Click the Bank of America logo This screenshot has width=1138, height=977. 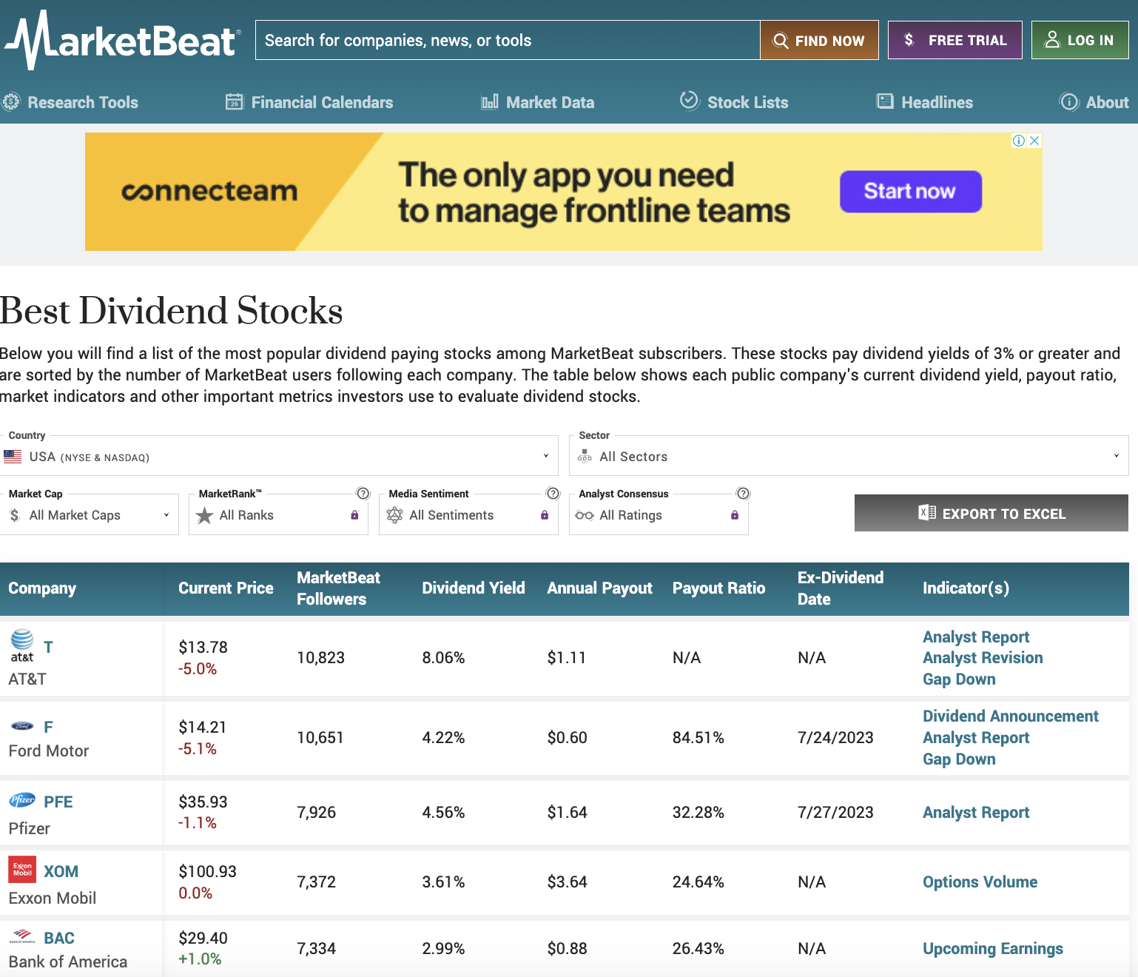tap(22, 937)
